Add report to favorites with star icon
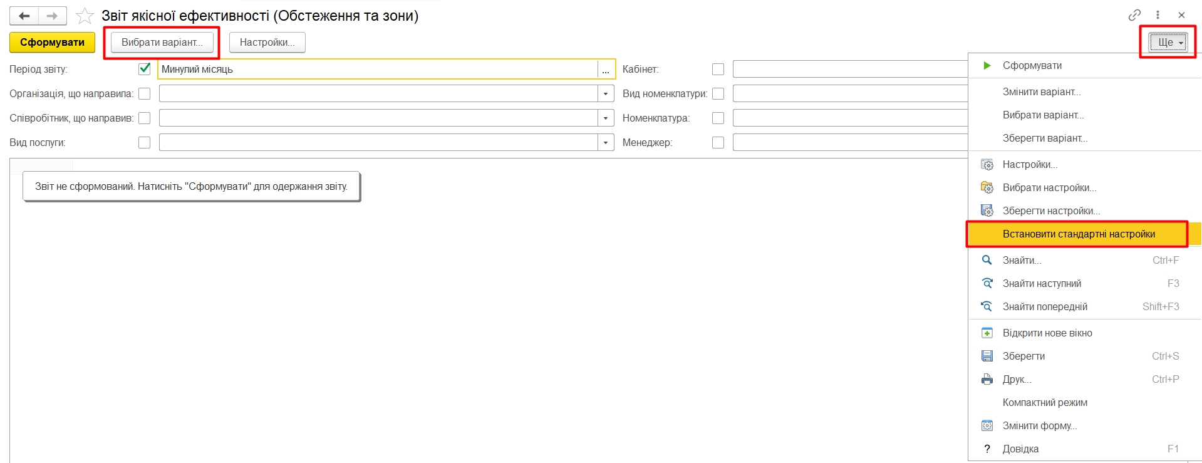Screen dimensions: 1202x463 (x=85, y=16)
